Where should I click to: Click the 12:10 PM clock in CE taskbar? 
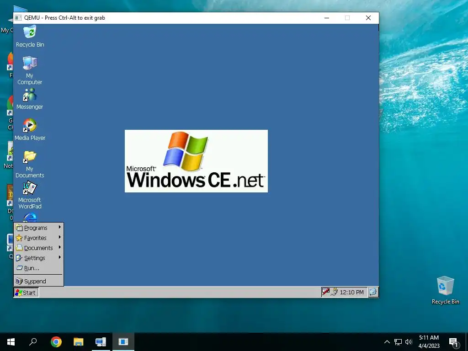pyautogui.click(x=351, y=292)
